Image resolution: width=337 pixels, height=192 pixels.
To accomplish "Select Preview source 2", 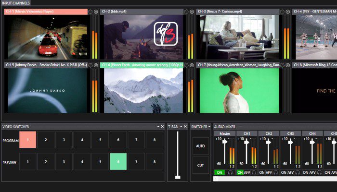I will pyautogui.click(x=46, y=162).
